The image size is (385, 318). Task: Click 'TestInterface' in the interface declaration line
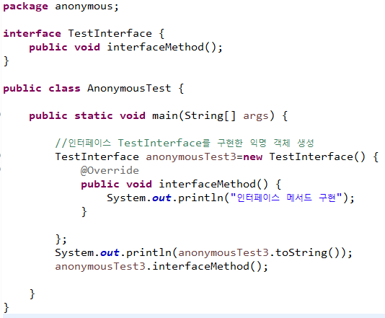coord(110,33)
